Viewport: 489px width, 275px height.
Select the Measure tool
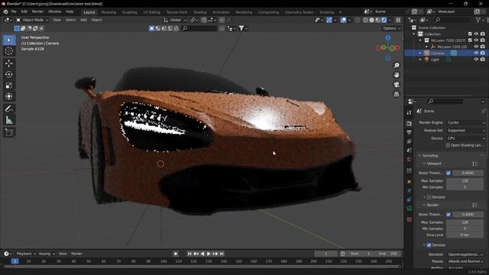[9, 120]
